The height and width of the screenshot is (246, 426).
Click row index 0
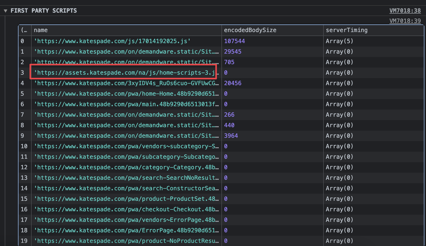[x=22, y=41]
